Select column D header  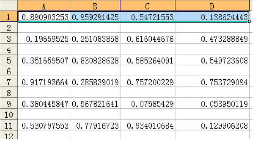click(212, 6)
